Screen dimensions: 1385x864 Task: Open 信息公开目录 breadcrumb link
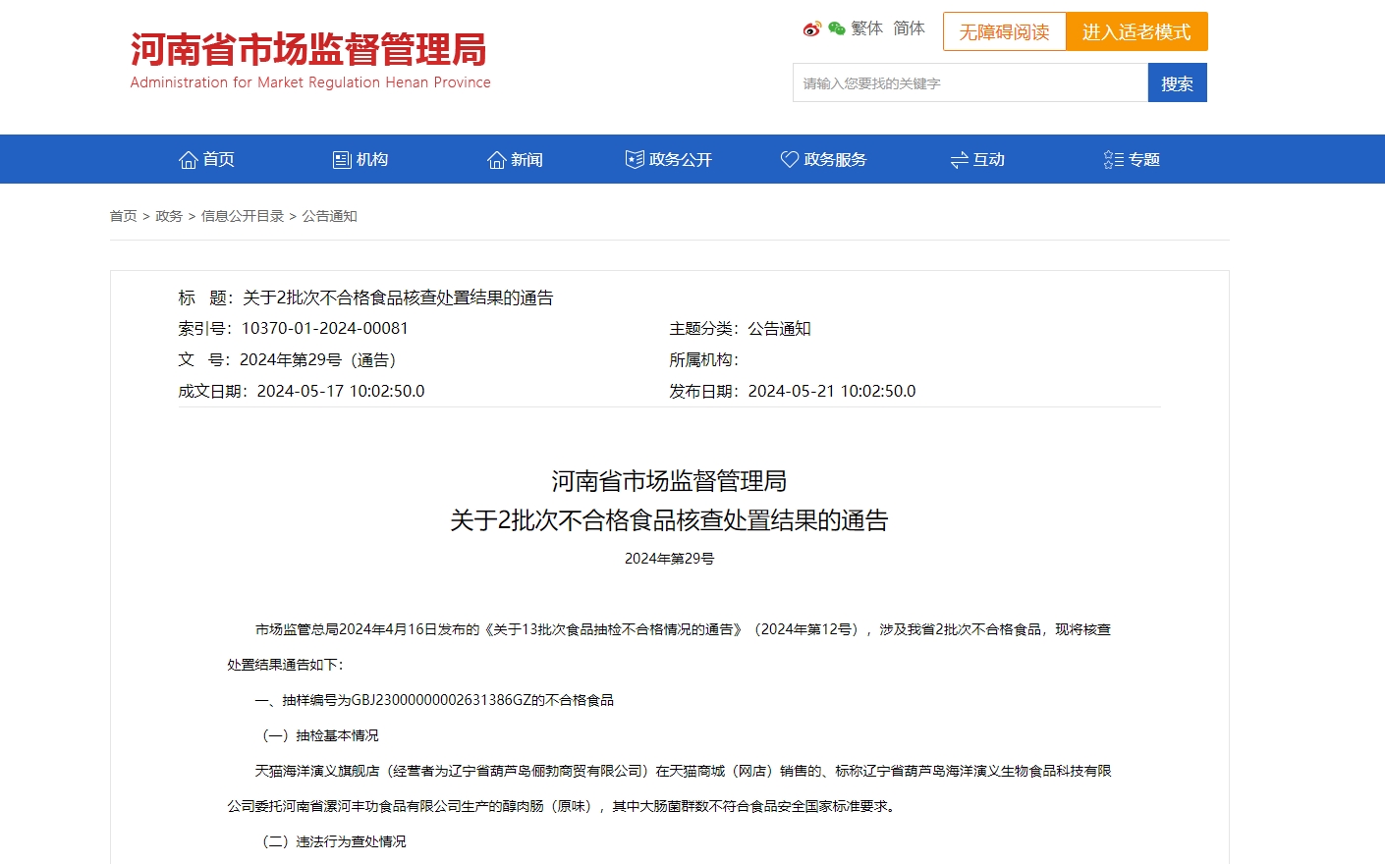pos(243,216)
